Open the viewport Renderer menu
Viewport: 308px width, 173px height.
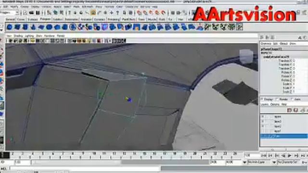click(49, 36)
